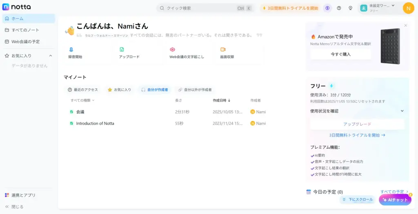The height and width of the screenshot is (214, 418).
Task: Click the purple dollar coin icon
Action: (x=327, y=8)
